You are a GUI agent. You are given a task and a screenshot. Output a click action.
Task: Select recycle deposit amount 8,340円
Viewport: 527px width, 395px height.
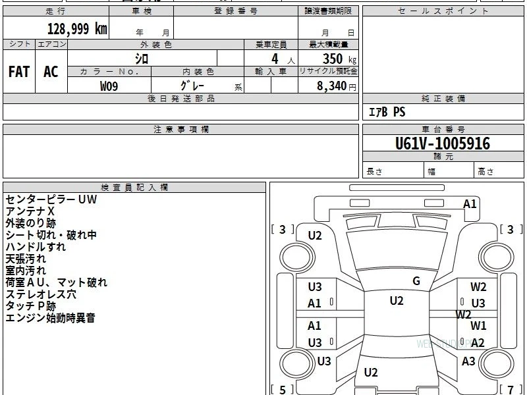[336, 86]
